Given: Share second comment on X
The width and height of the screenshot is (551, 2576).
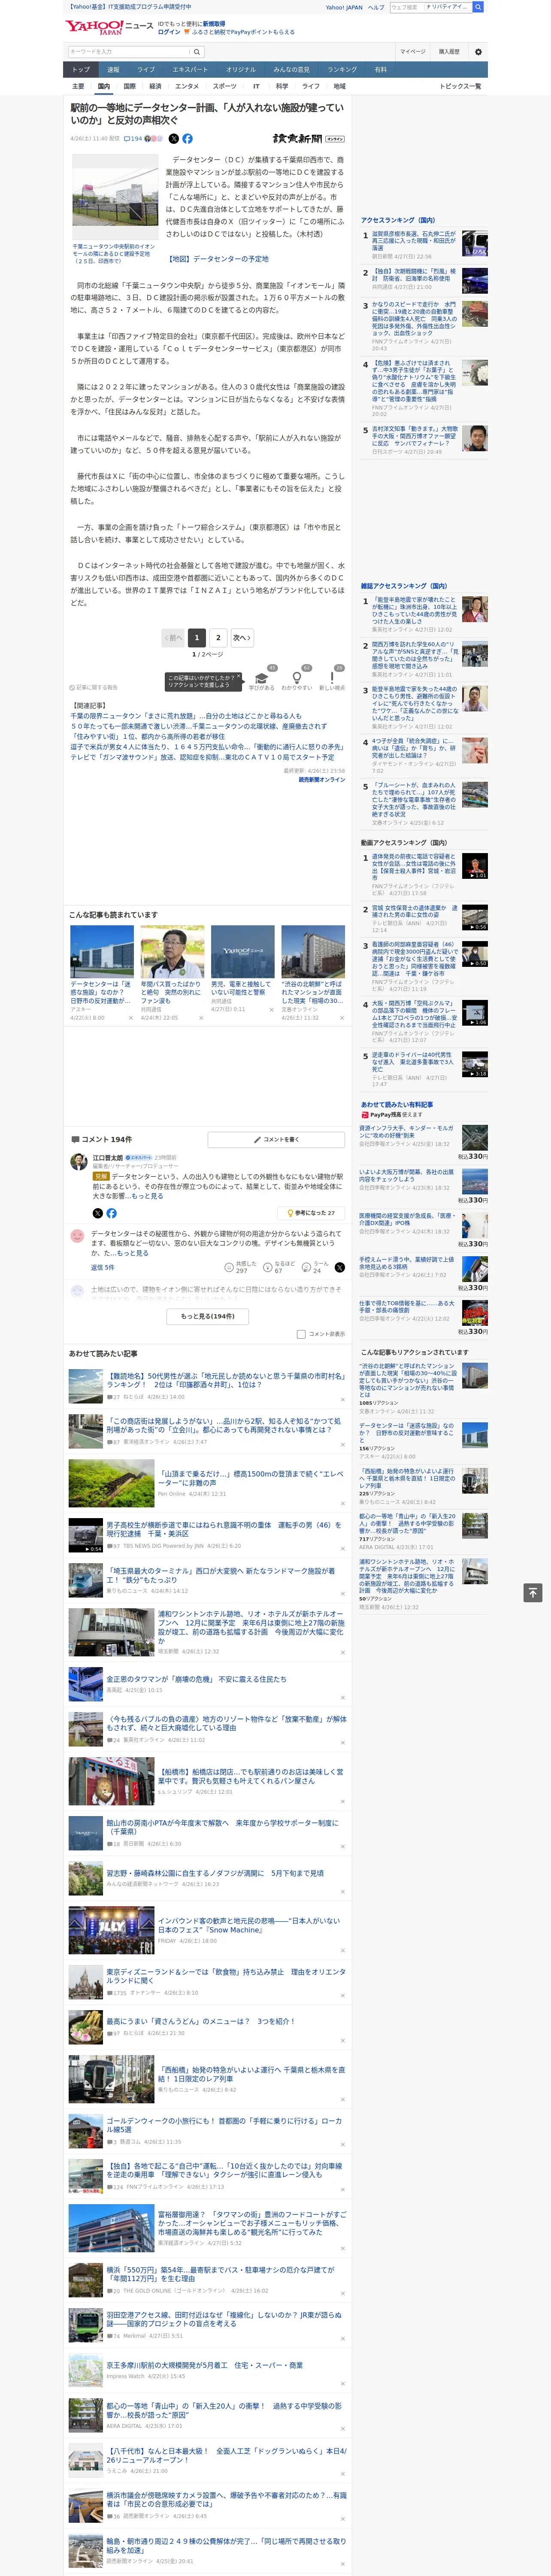Looking at the screenshot, I should coord(340,1267).
